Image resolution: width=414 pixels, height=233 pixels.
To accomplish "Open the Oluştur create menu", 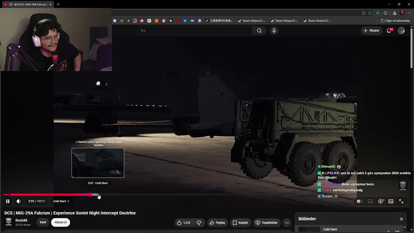I will tap(371, 30).
